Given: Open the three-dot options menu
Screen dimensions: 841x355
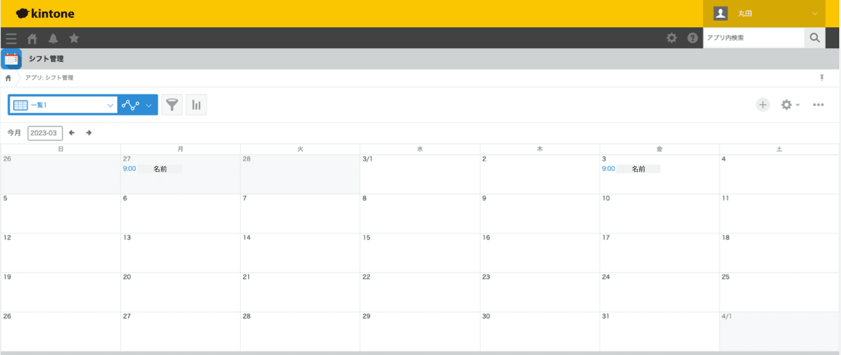Looking at the screenshot, I should pos(818,105).
